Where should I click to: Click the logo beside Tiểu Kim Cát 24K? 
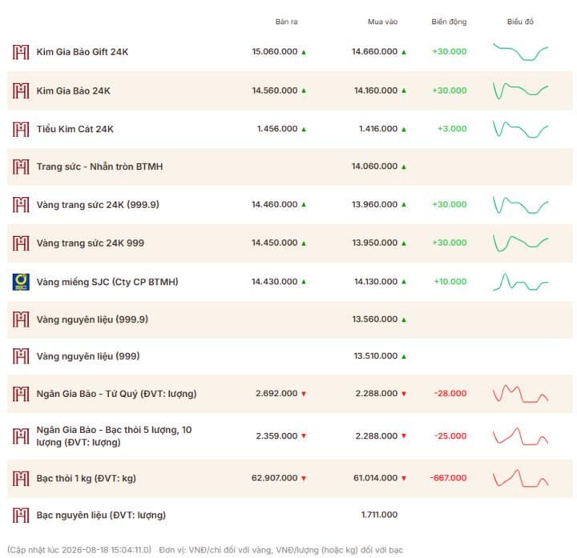21,130
